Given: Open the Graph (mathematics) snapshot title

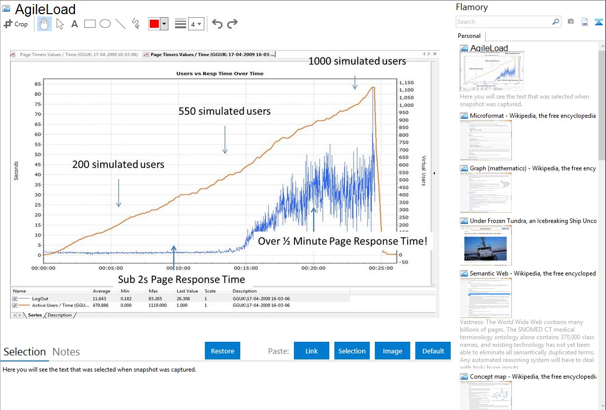Looking at the screenshot, I should 533,168.
